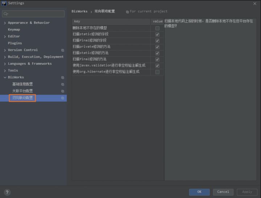Select row 使用org.hibernate进行非空校验注解生成

click(118, 72)
